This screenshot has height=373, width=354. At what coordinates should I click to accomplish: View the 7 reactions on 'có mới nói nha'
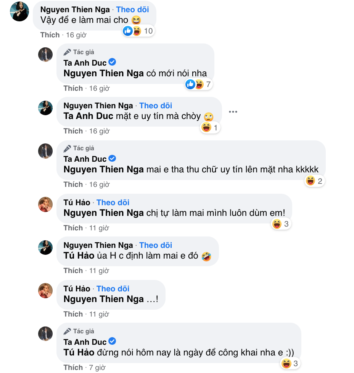198,84
